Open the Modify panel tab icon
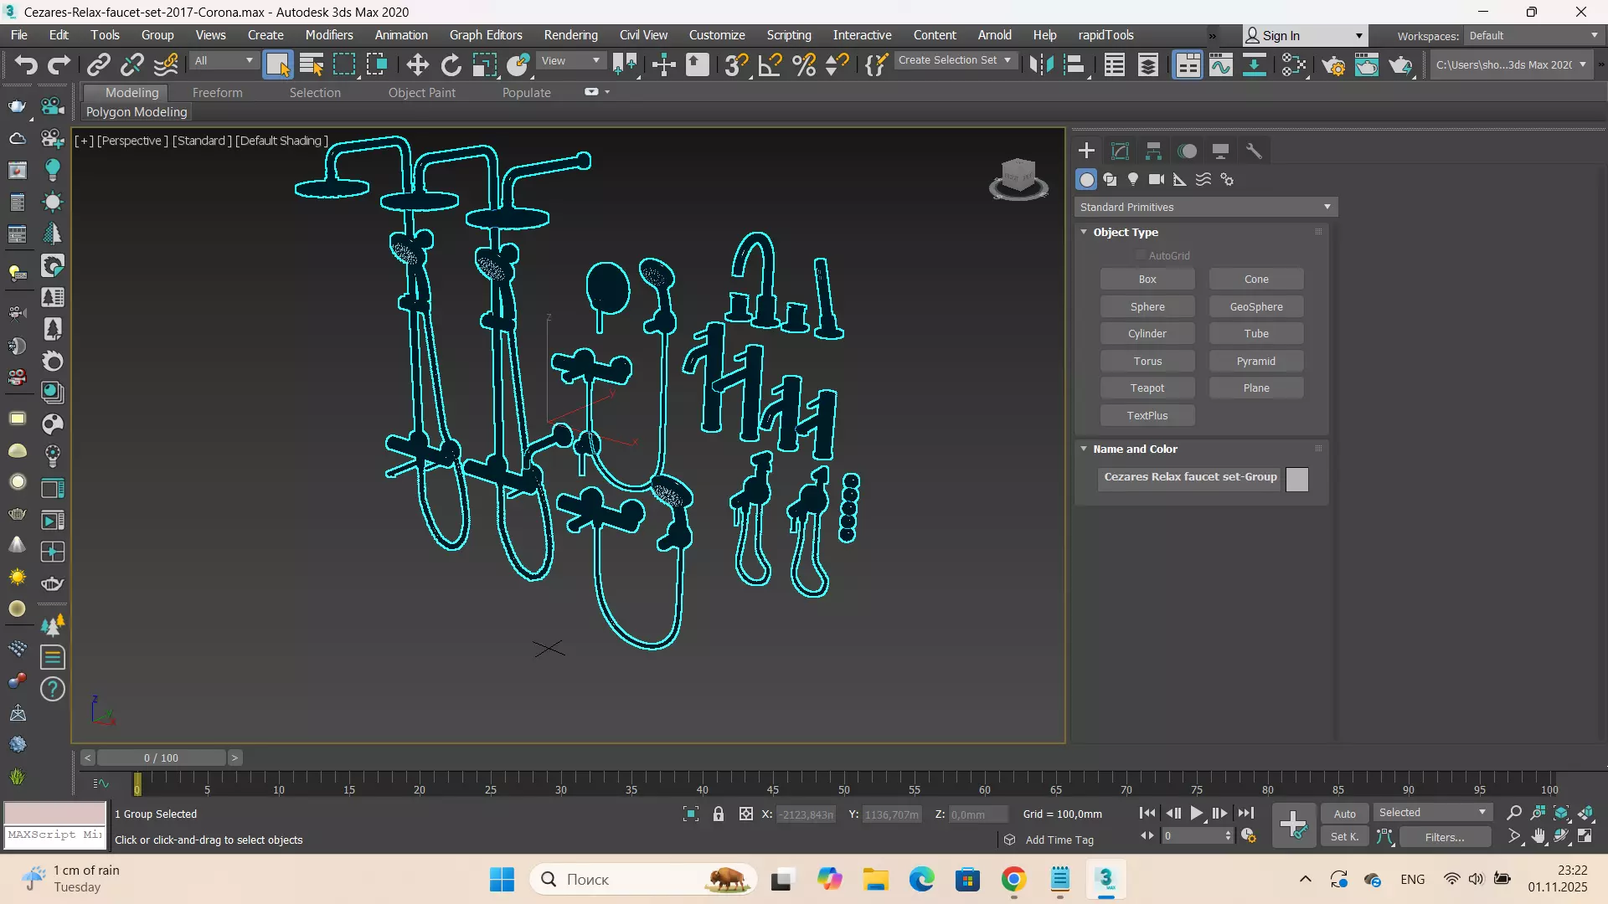 click(x=1120, y=151)
